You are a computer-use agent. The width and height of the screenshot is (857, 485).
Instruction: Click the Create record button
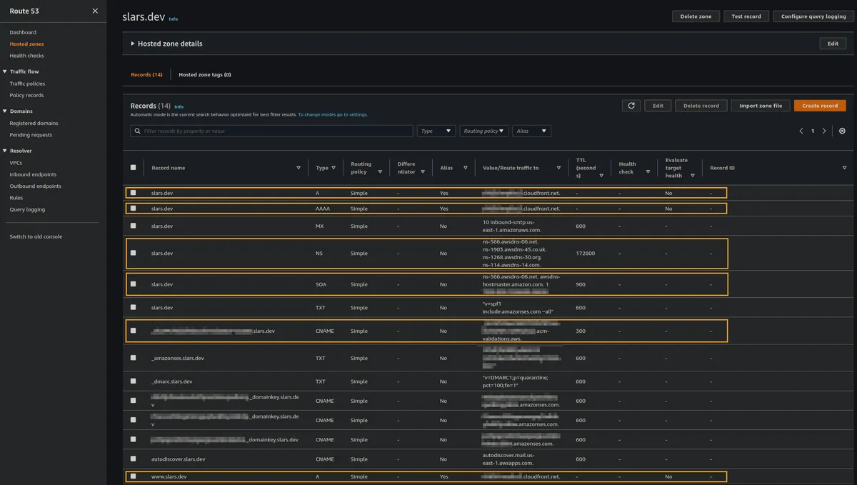tap(820, 106)
